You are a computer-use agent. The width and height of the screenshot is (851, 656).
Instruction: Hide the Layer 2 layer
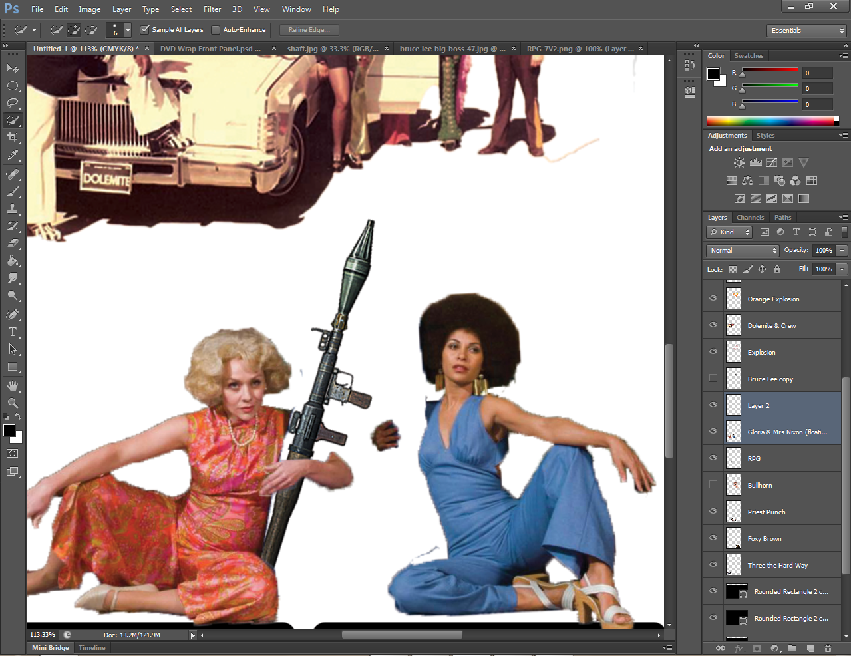(x=713, y=405)
